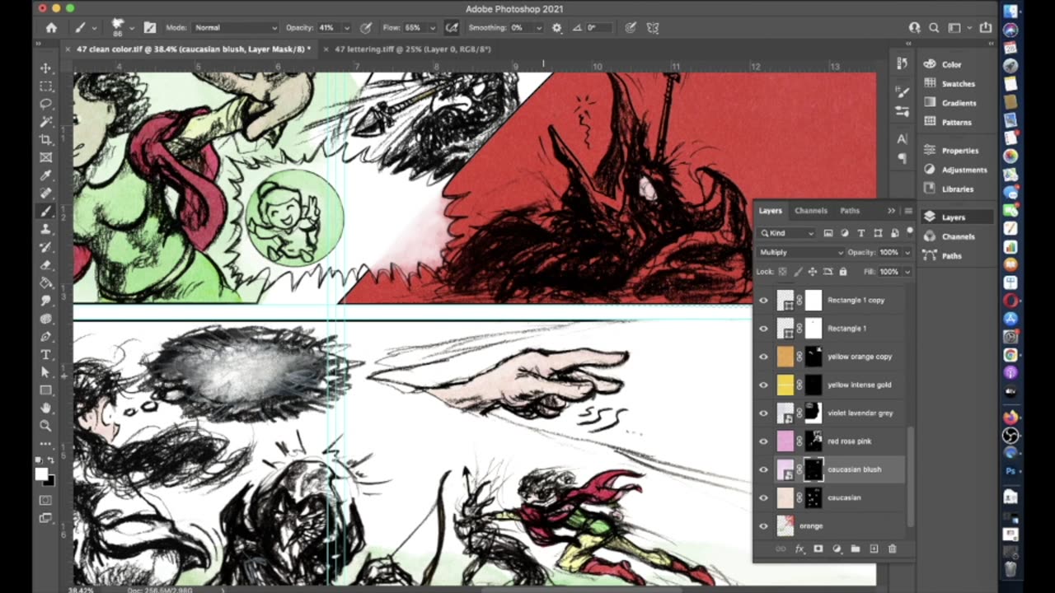Screen dimensions: 1055x593
Task: Select the Lasso tool
Action: tap(46, 104)
